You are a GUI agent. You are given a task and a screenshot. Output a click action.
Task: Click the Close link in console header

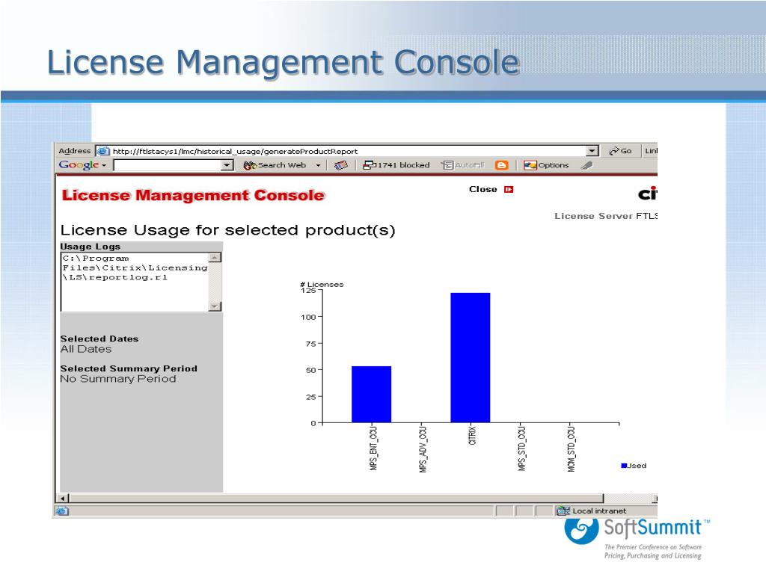click(x=482, y=189)
